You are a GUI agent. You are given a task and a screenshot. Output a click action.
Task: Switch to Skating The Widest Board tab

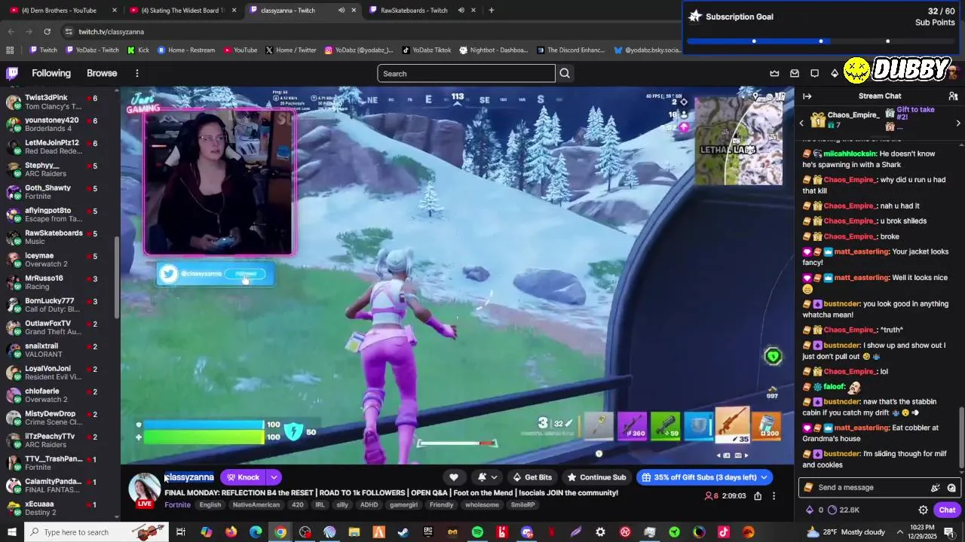(x=183, y=11)
